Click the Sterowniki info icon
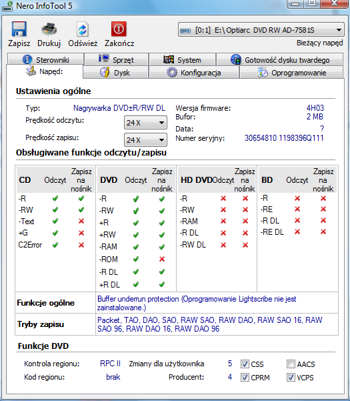This screenshot has width=350, height=401. click(x=27, y=59)
